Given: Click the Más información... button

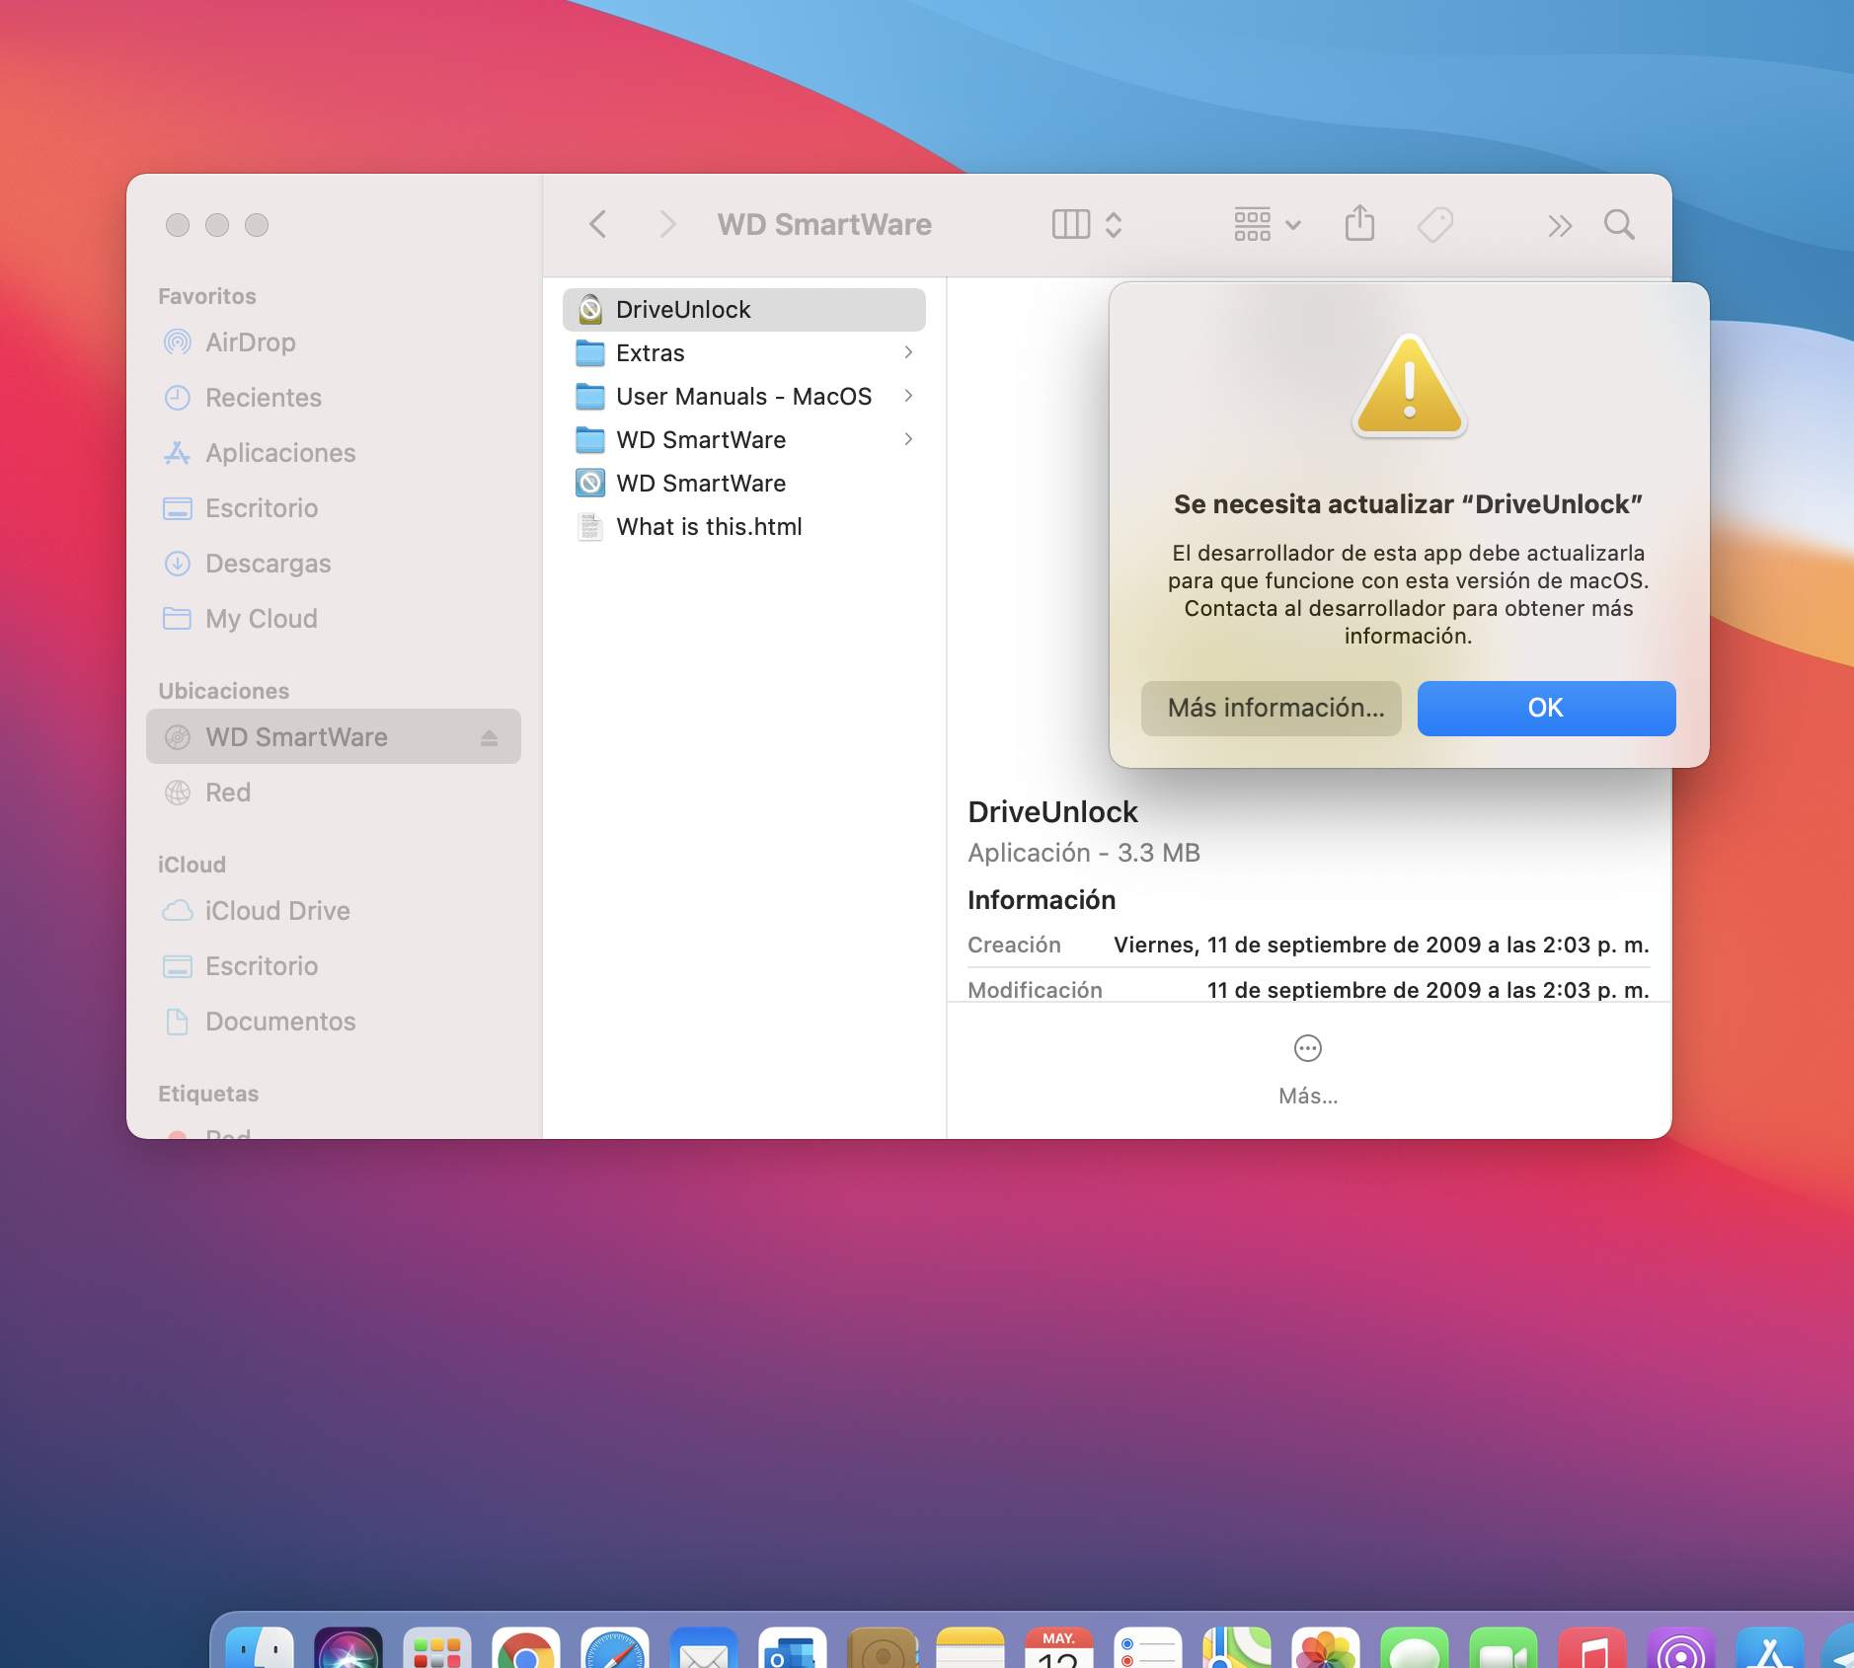Looking at the screenshot, I should [x=1272, y=709].
